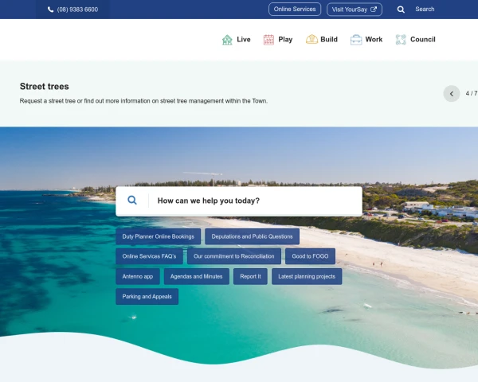The image size is (478, 382).
Task: Open Online Services FAQ's quick link
Action: pos(149,256)
